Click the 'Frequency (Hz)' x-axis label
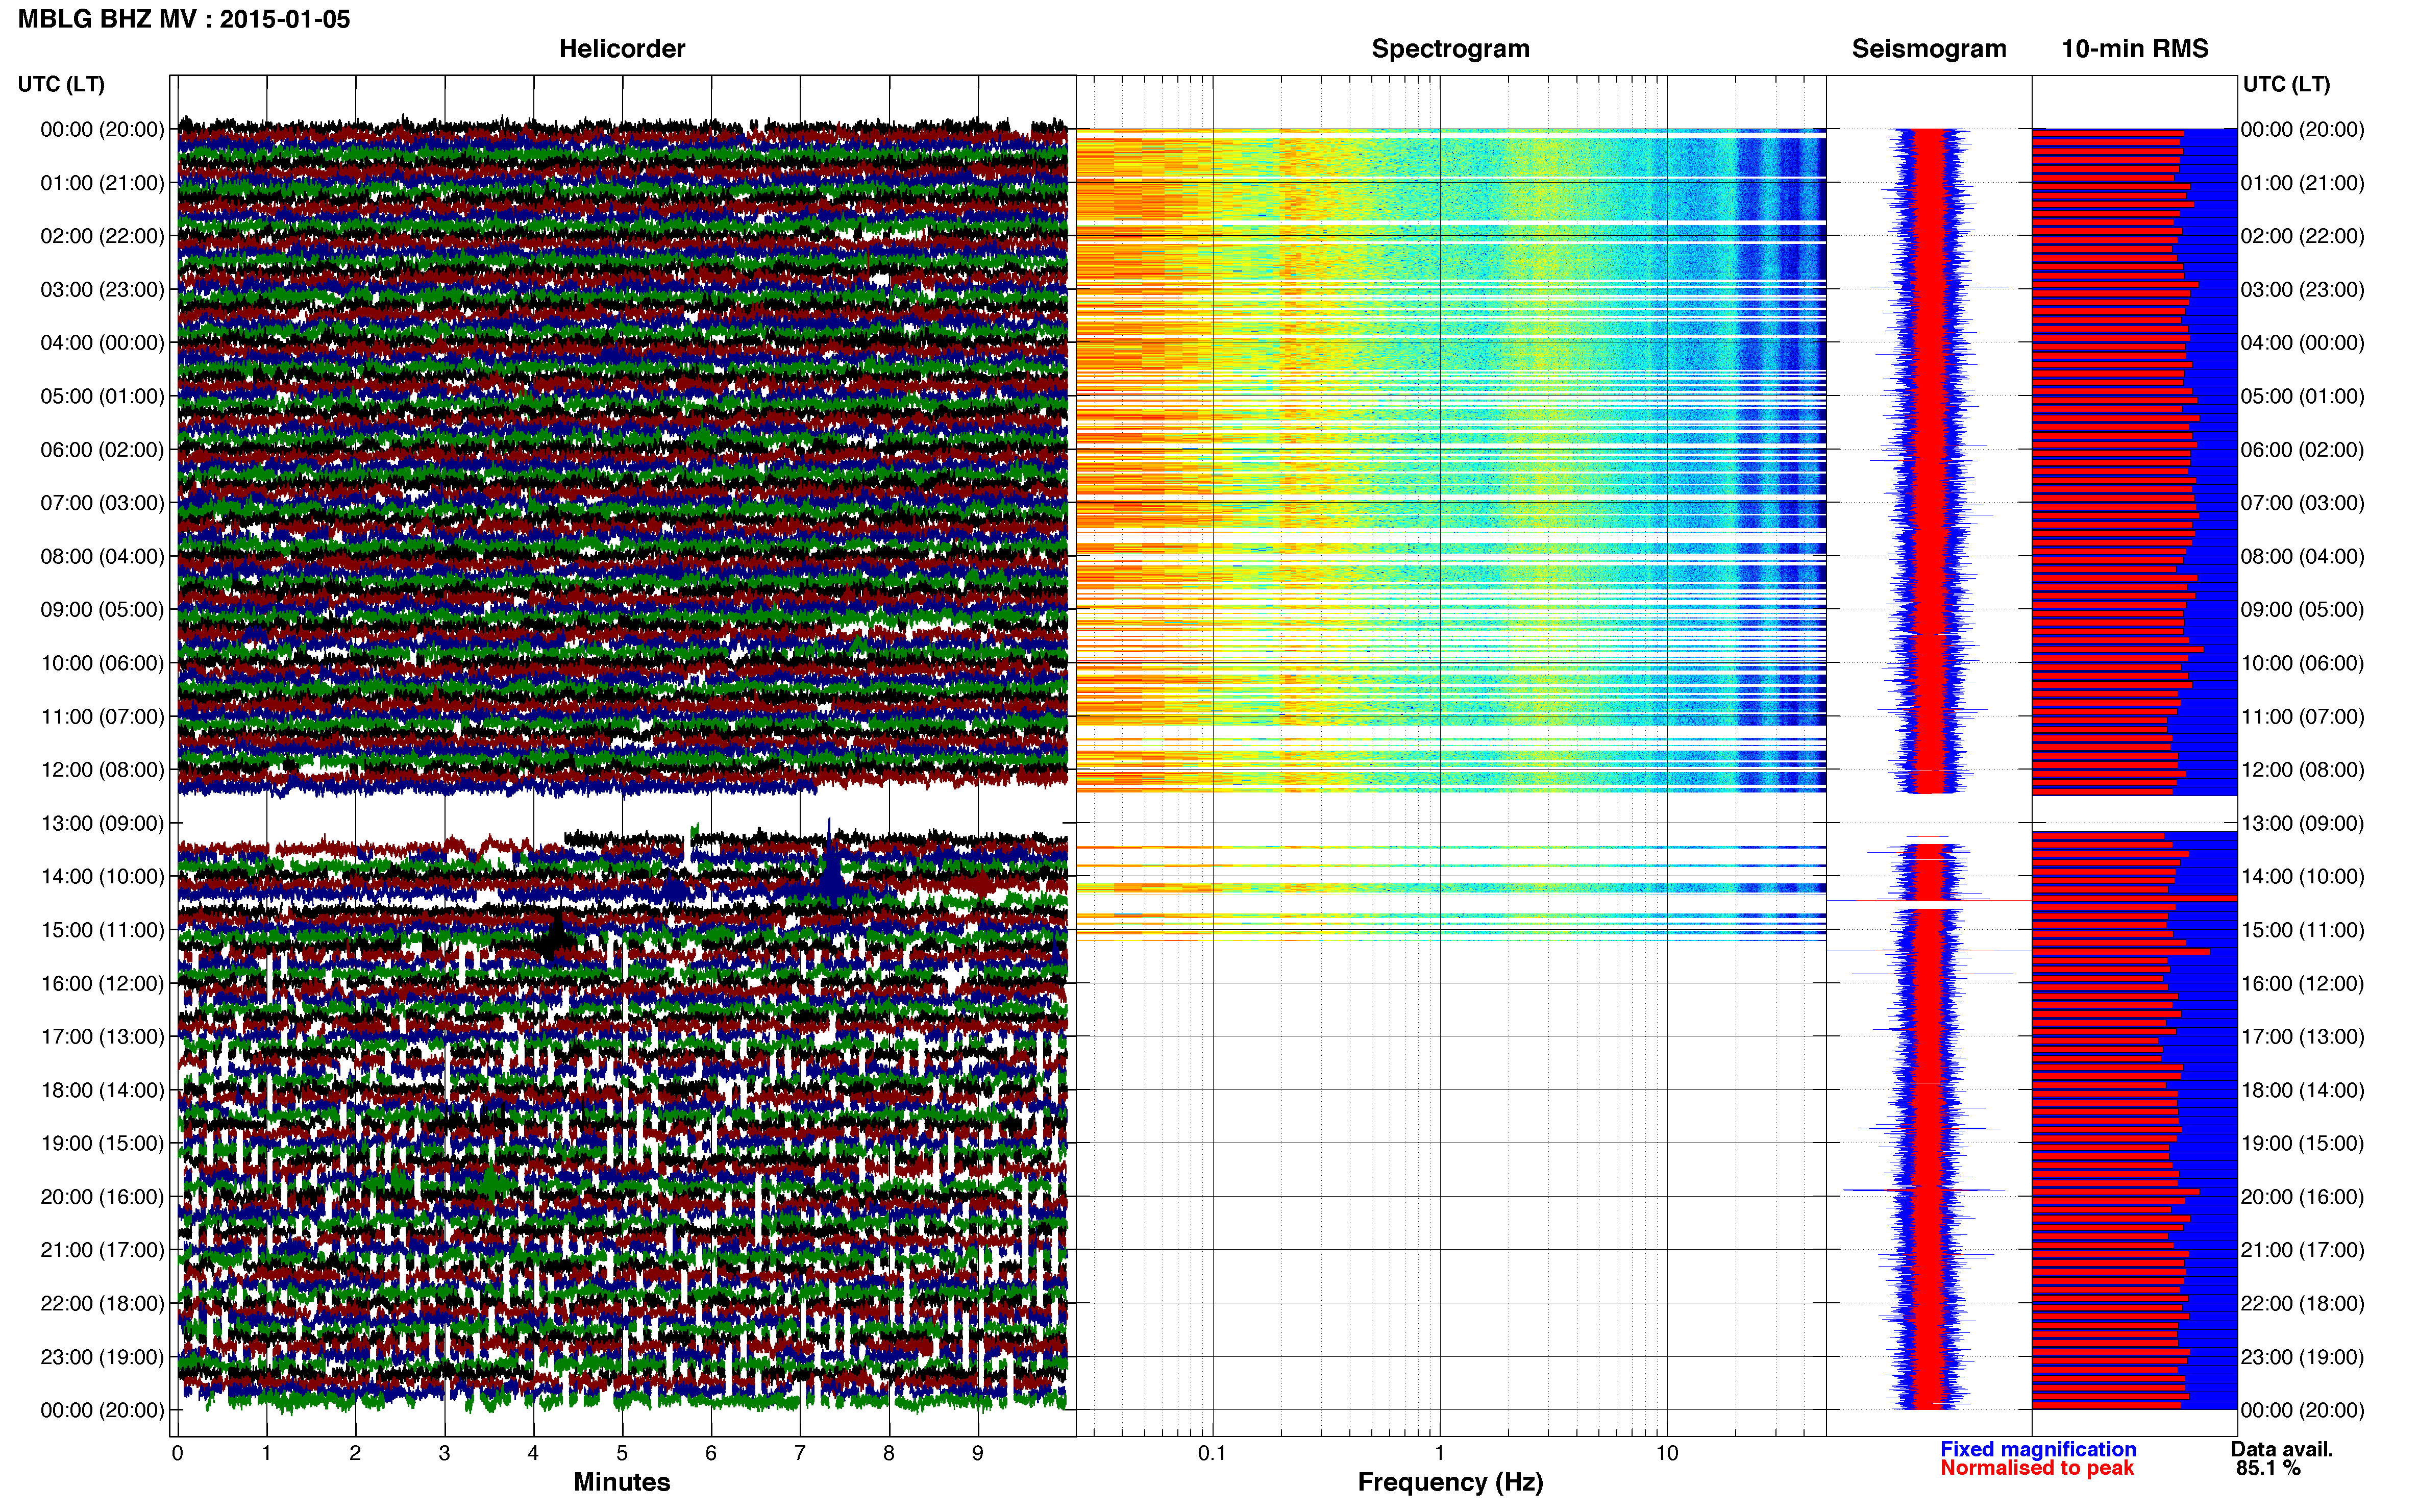Viewport: 2419px width, 1512px height. tap(1450, 1482)
